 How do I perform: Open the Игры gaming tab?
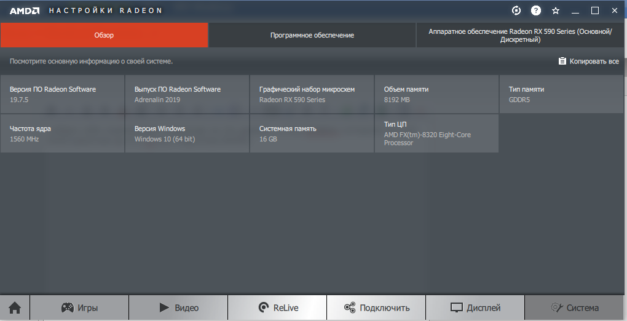click(79, 308)
